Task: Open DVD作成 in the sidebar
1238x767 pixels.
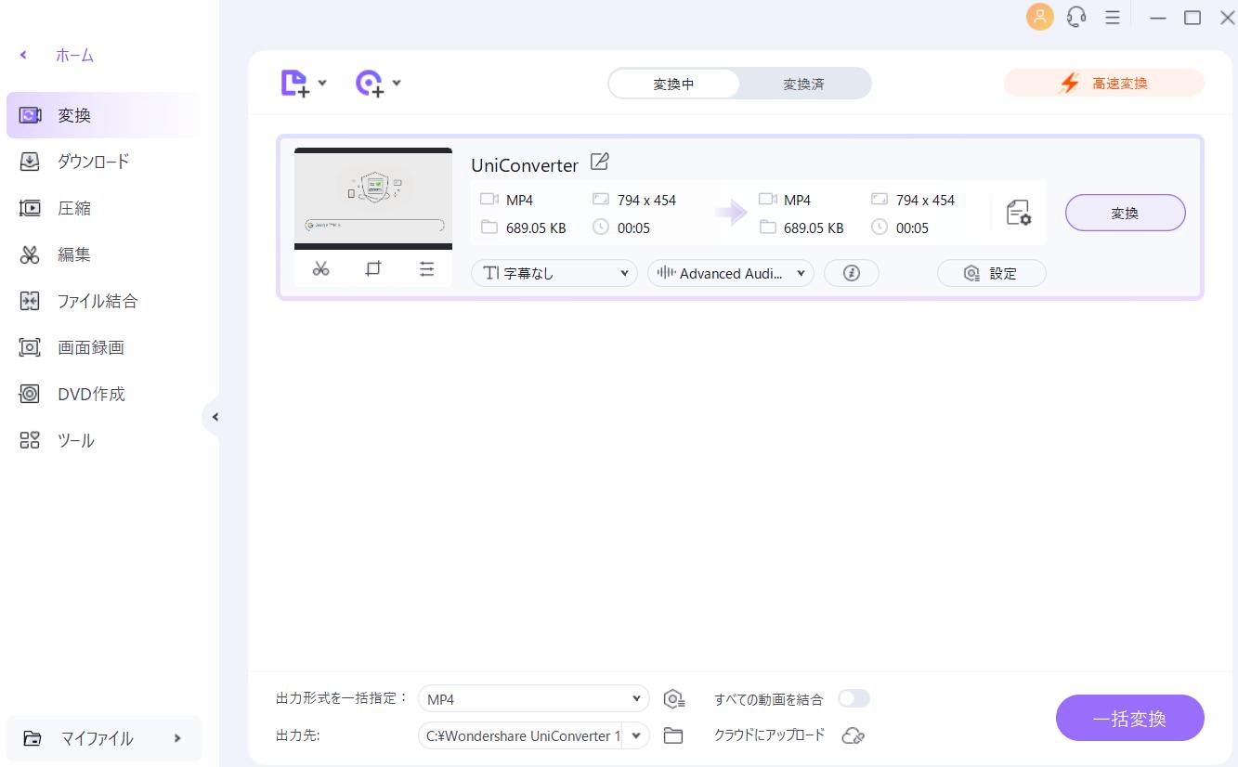Action: (x=104, y=394)
